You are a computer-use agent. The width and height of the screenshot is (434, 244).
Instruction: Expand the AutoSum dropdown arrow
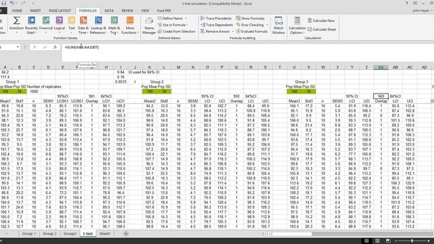[16, 33]
